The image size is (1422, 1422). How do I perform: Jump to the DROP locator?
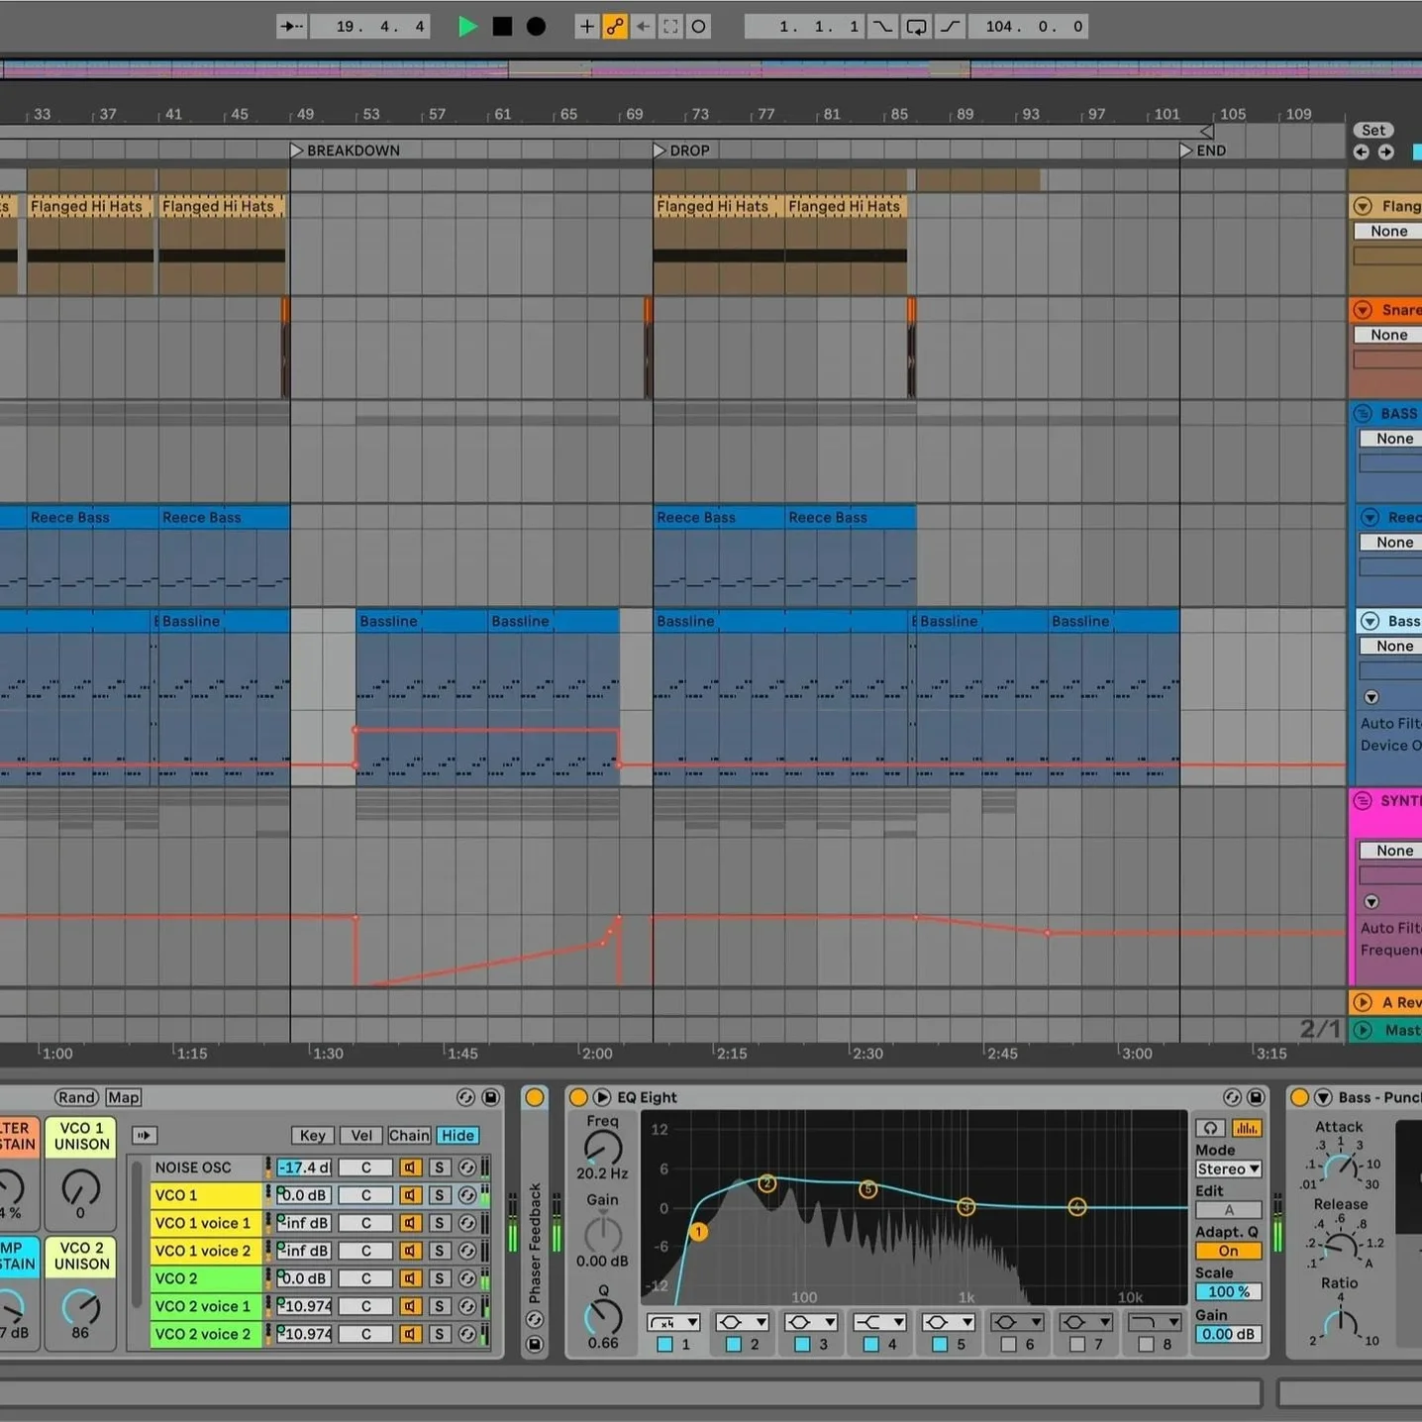[x=660, y=151]
